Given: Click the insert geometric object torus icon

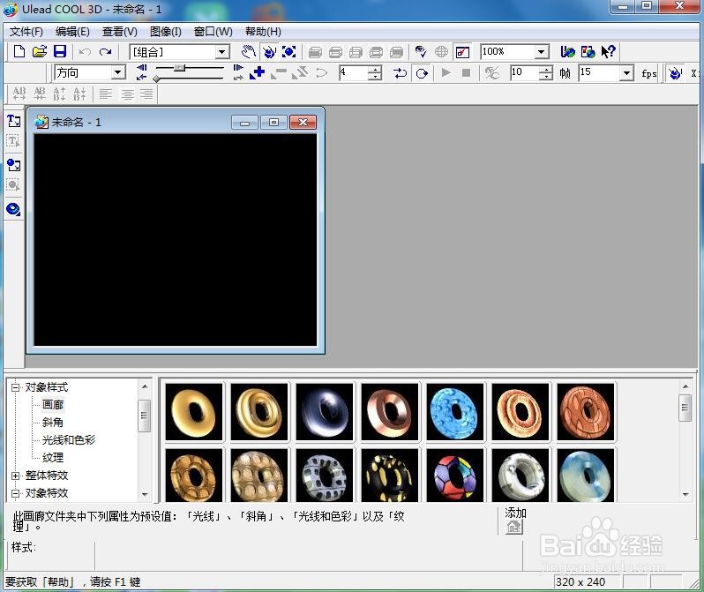Looking at the screenshot, I should point(13,209).
